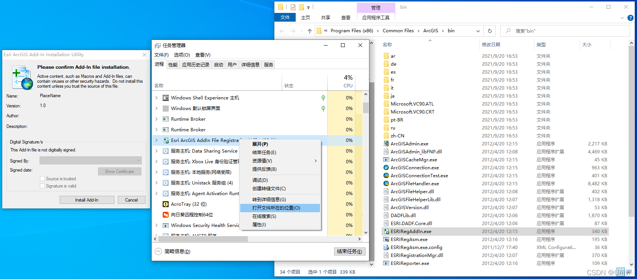637x279 pixels.
Task: Click the AcroTray (32 位) process icon
Action: coord(166,204)
